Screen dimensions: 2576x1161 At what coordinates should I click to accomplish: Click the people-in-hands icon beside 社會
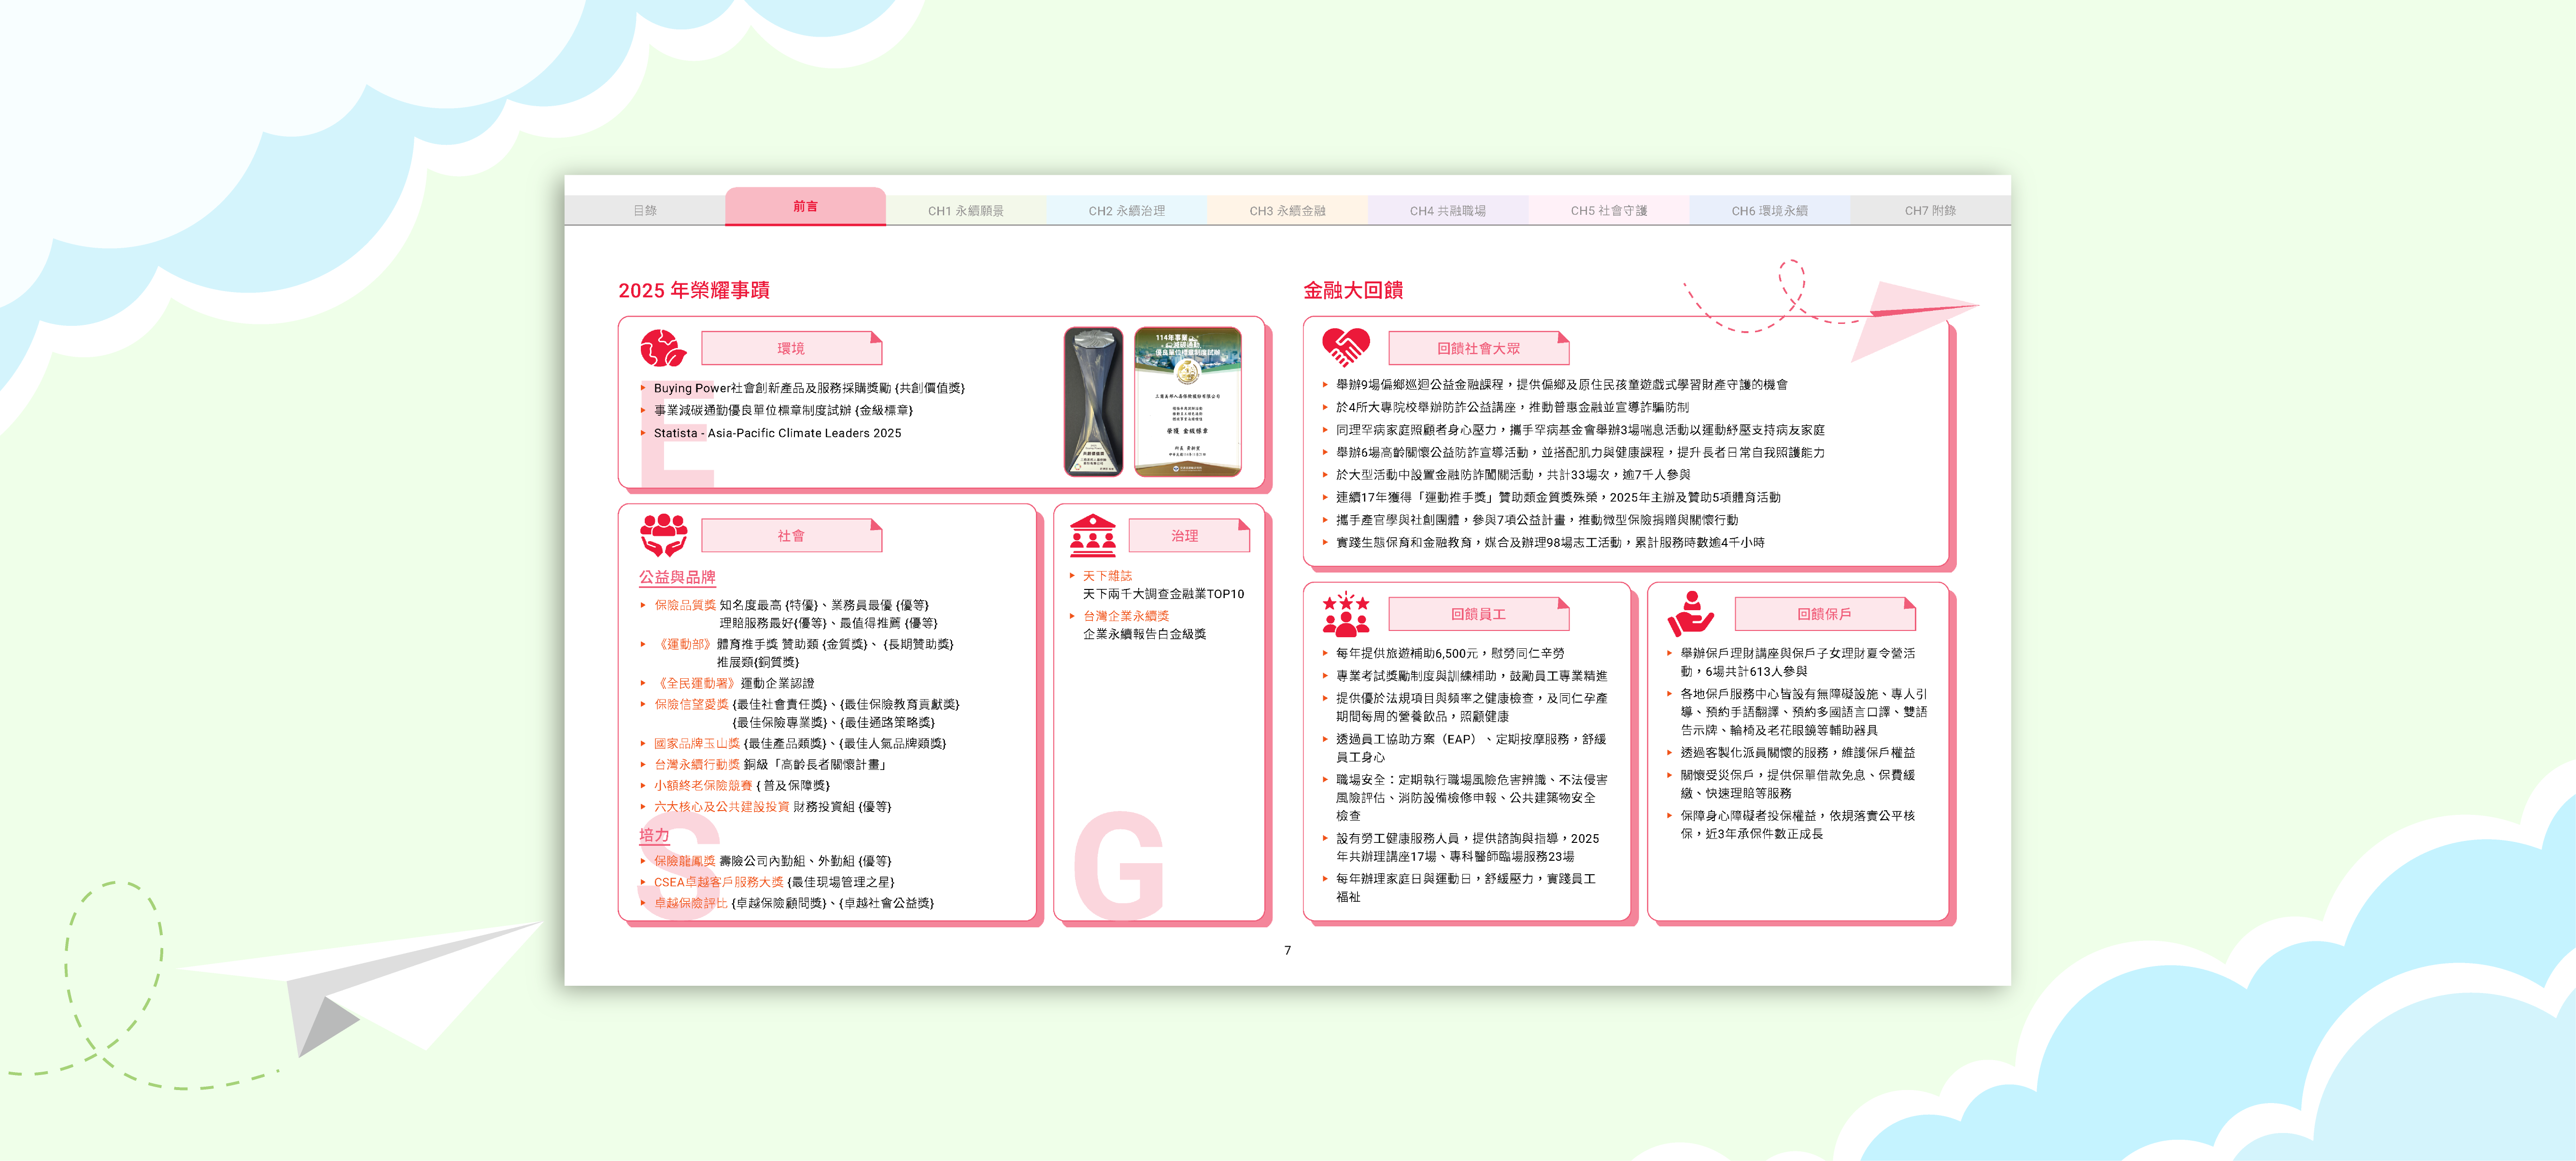point(663,535)
